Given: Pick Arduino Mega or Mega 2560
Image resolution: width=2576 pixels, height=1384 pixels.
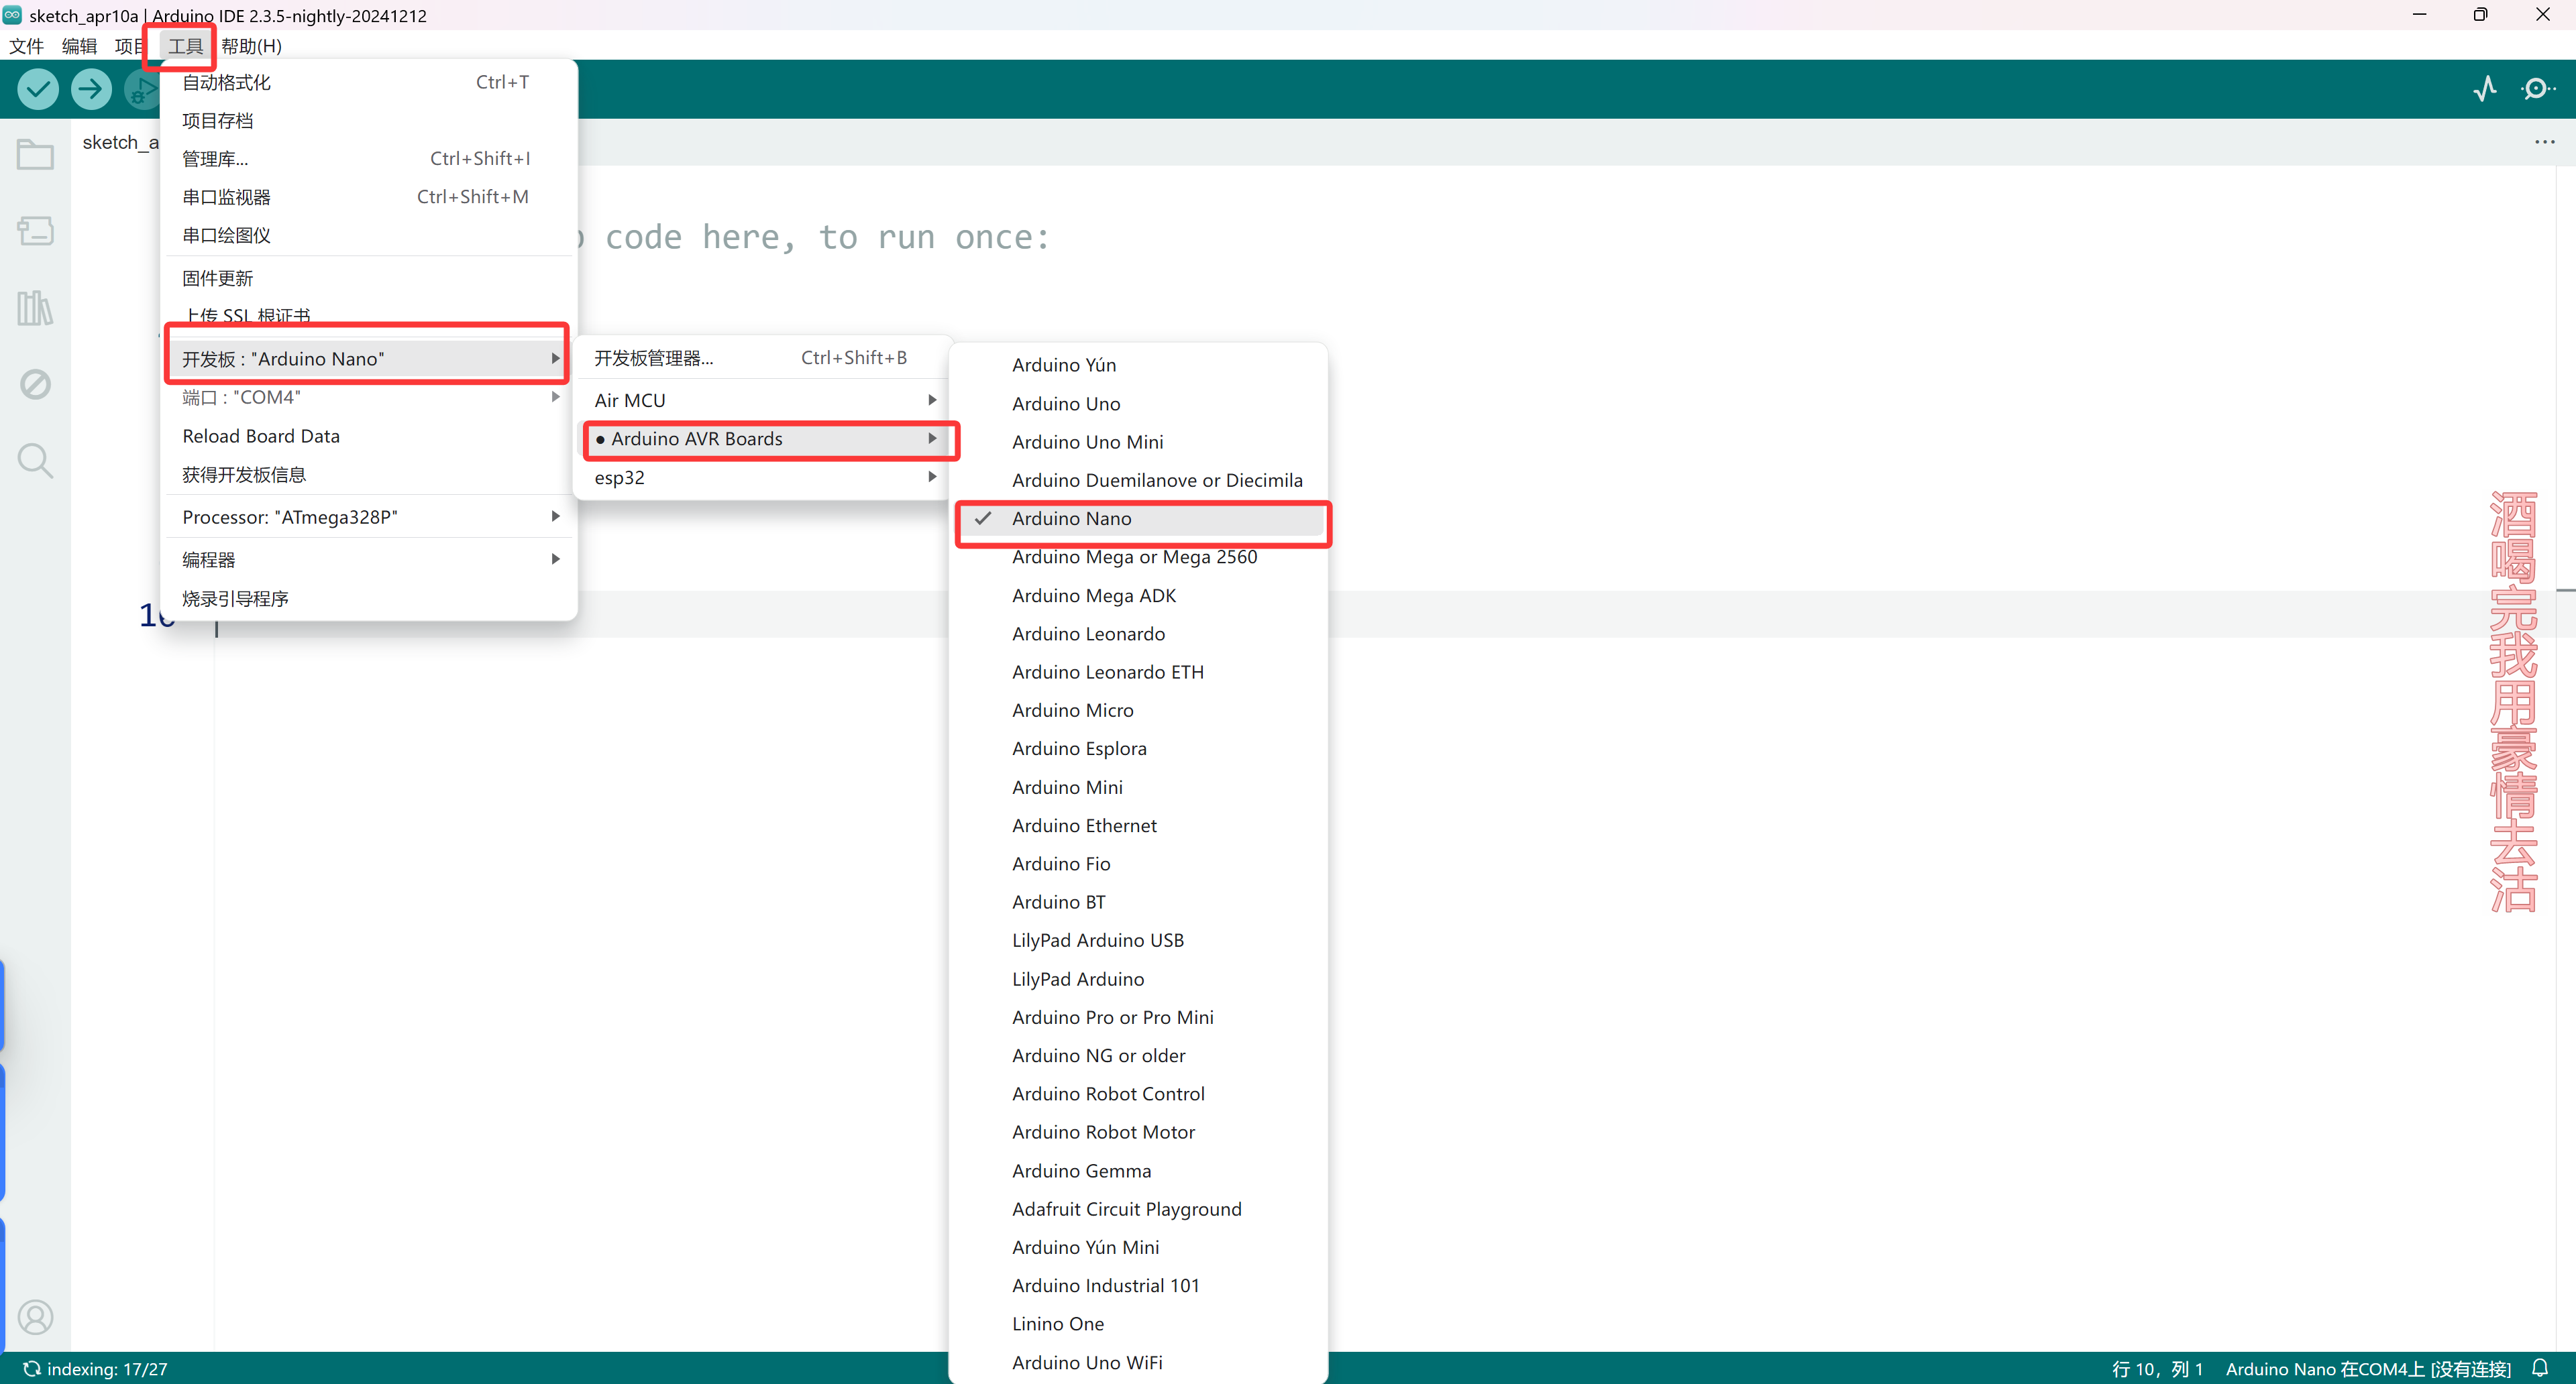Looking at the screenshot, I should (x=1134, y=557).
